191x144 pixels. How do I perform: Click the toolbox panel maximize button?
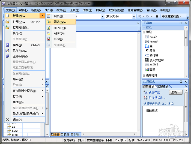tap(181, 23)
